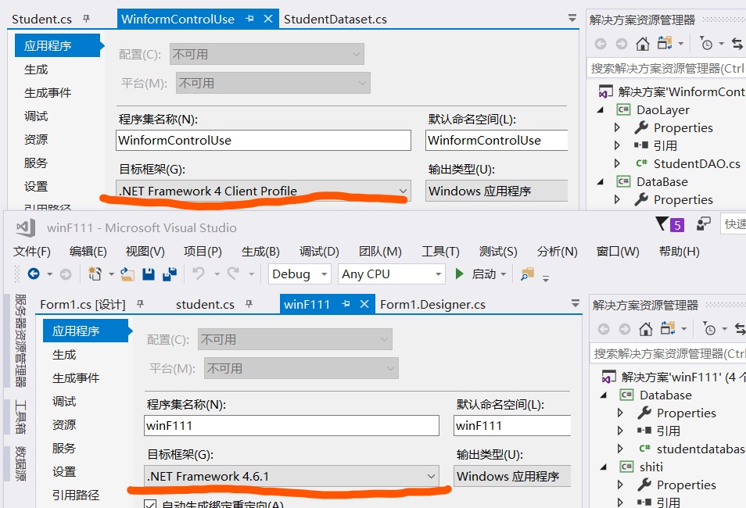Open the 帮助(H) menu
Image resolution: width=746 pixels, height=508 pixels.
click(679, 251)
